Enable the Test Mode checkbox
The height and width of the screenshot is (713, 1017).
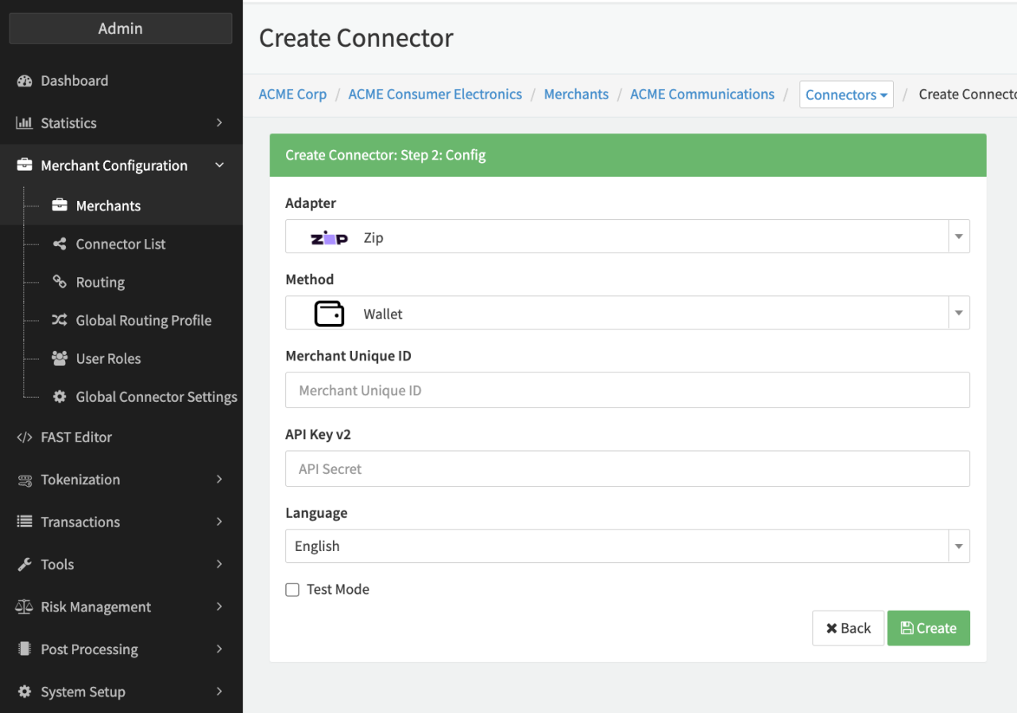(x=292, y=589)
